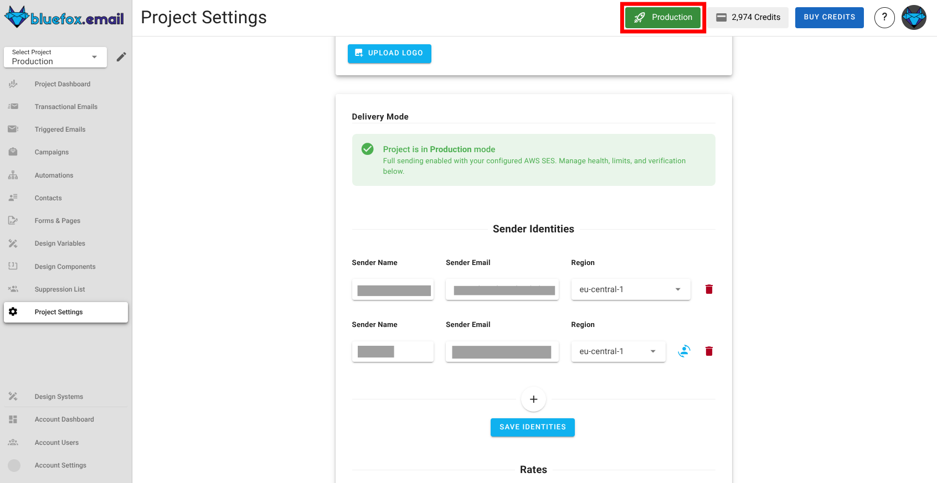Go to Account Dashboard
This screenshot has width=937, height=483.
(x=64, y=419)
